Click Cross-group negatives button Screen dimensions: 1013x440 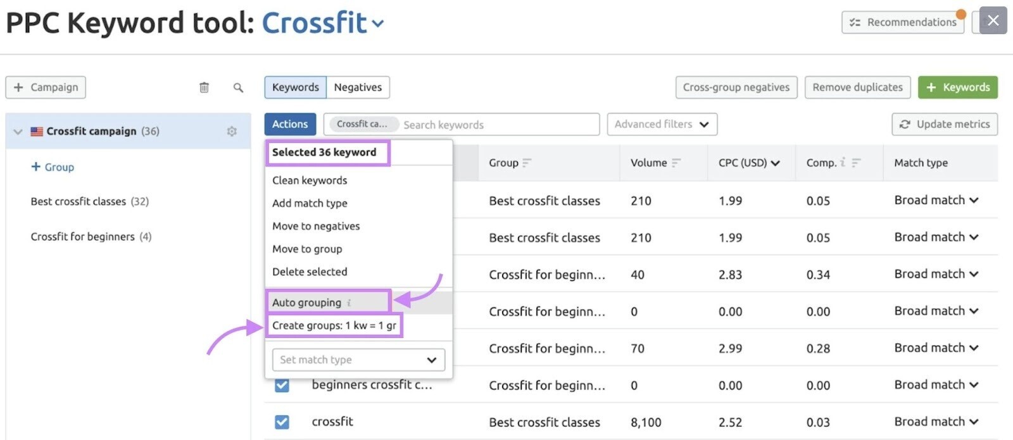(x=736, y=87)
